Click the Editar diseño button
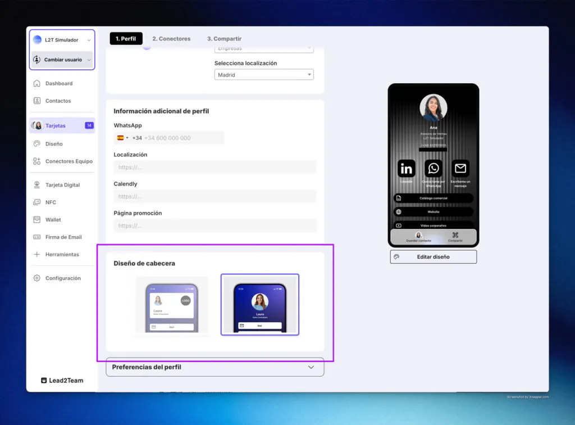This screenshot has height=425, width=575. pyautogui.click(x=433, y=257)
